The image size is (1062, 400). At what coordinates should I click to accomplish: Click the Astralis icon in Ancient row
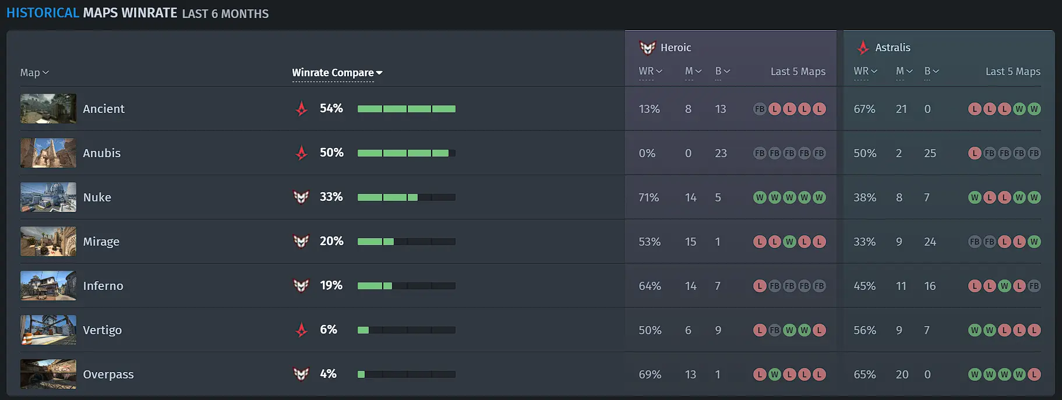[301, 108]
